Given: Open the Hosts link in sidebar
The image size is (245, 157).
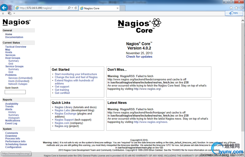Looking at the screenshot, I should point(8,52).
